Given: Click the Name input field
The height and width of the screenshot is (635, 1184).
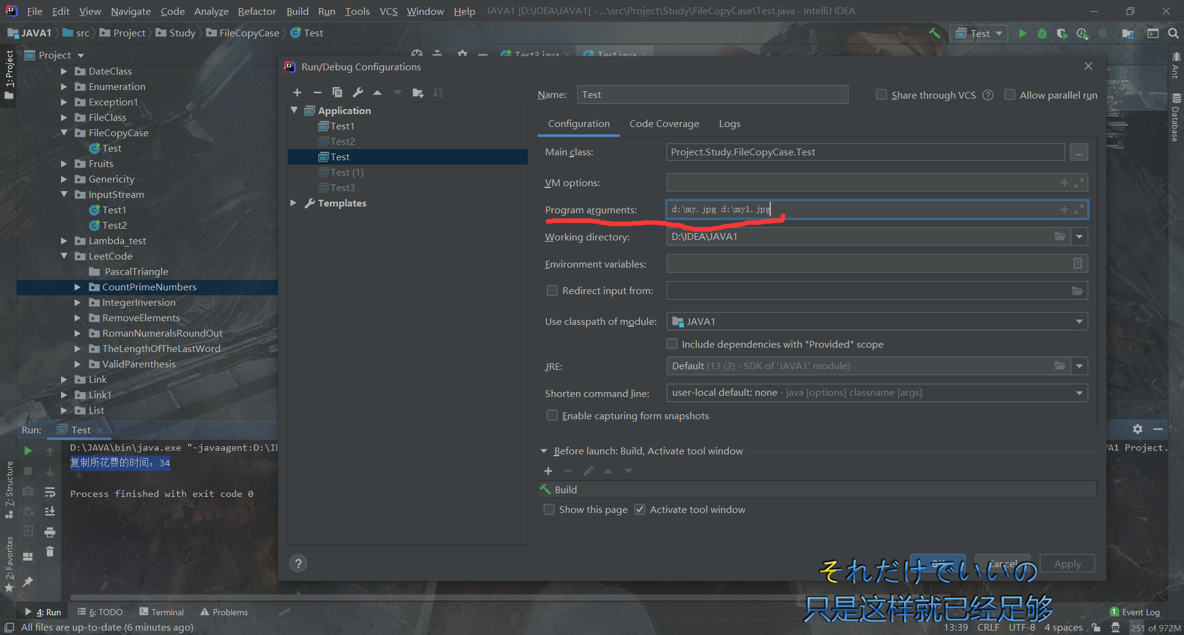Looking at the screenshot, I should [712, 94].
